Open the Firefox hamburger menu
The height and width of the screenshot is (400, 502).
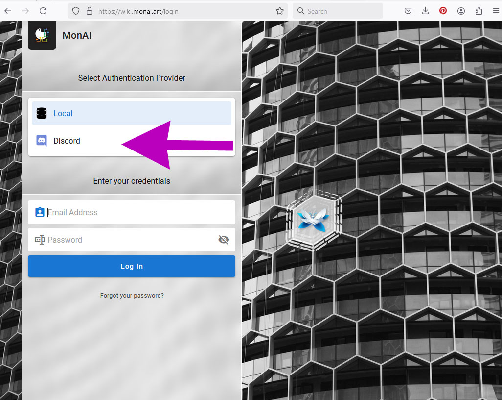coord(496,11)
